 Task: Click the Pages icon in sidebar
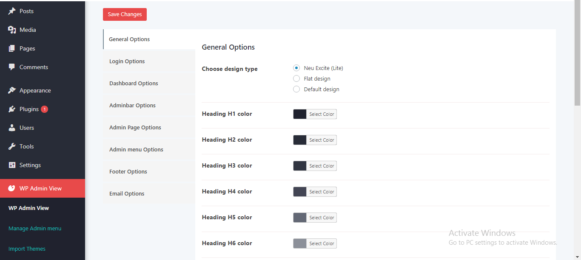click(x=12, y=48)
